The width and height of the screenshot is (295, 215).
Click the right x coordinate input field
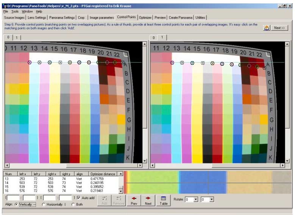click(50, 198)
